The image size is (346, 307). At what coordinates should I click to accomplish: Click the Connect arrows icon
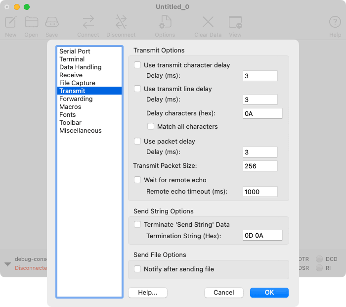click(x=88, y=22)
